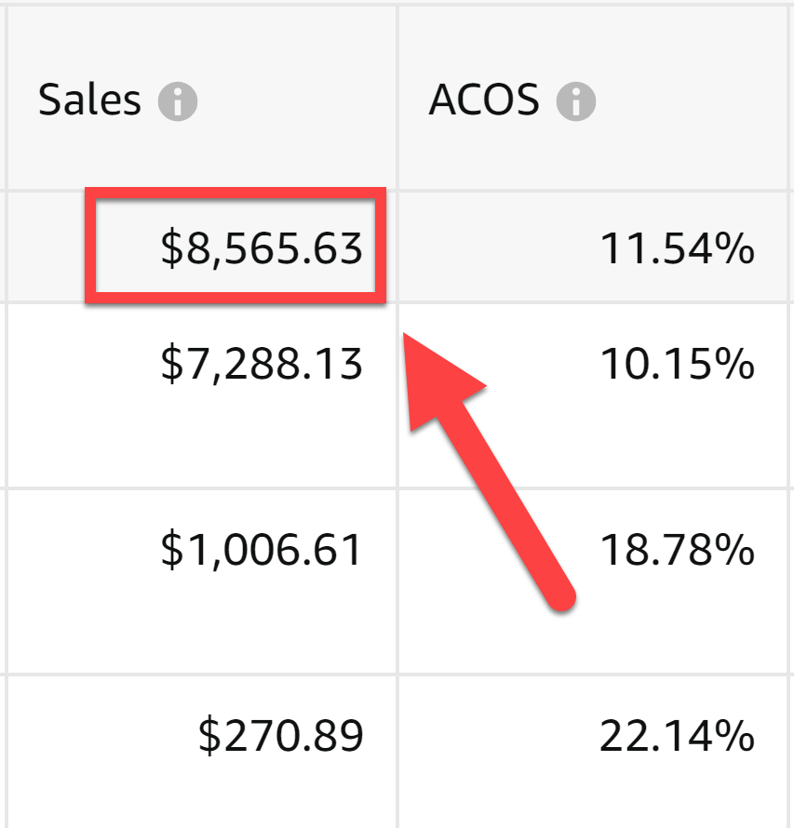Click the info icon beside ACOS

click(x=575, y=101)
